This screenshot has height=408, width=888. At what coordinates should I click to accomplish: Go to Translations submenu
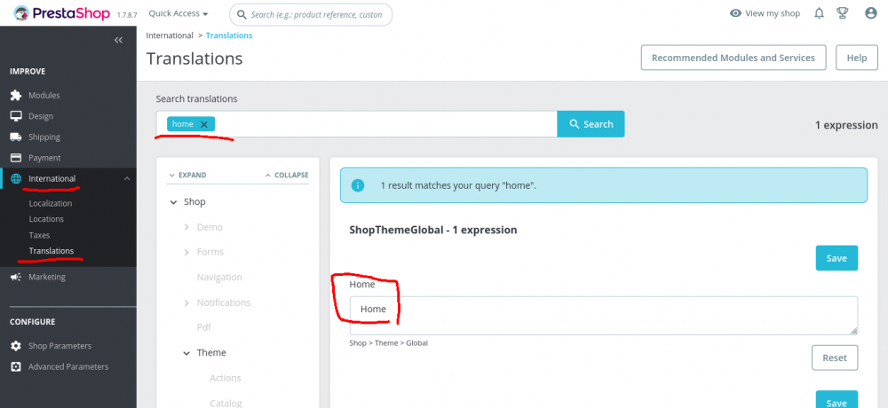[x=52, y=251]
